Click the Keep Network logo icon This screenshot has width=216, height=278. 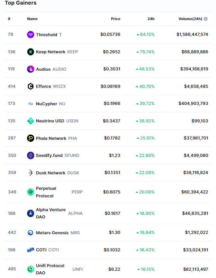click(31, 52)
